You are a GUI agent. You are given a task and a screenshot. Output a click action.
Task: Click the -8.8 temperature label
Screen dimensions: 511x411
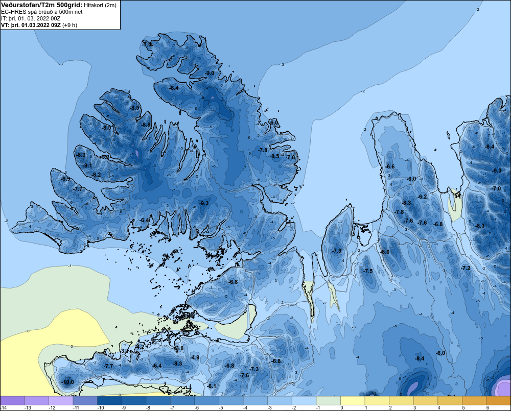coord(146,125)
